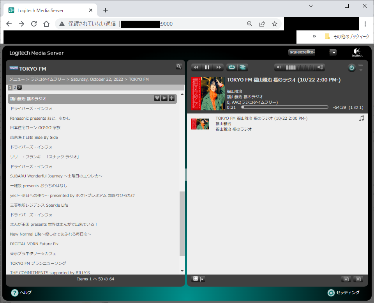Click the next page arrow
Image resolution: width=374 pixels, height=303 pixels.
pos(19,88)
